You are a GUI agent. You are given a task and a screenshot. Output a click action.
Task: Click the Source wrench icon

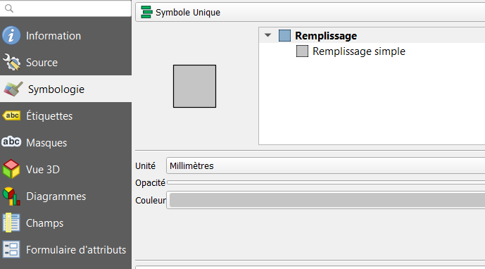(11, 62)
